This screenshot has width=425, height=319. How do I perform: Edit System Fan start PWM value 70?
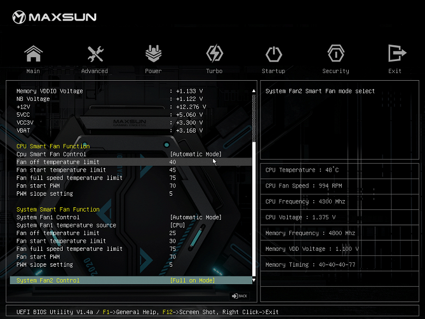pyautogui.click(x=173, y=257)
